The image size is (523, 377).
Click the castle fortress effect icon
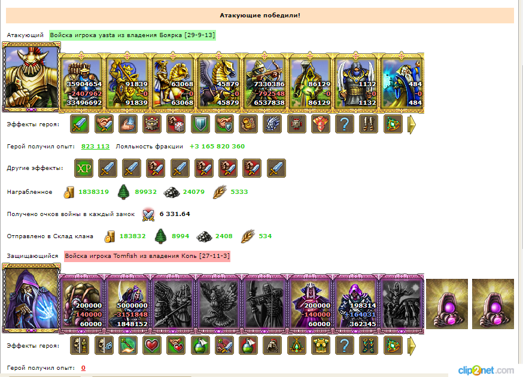(x=152, y=124)
